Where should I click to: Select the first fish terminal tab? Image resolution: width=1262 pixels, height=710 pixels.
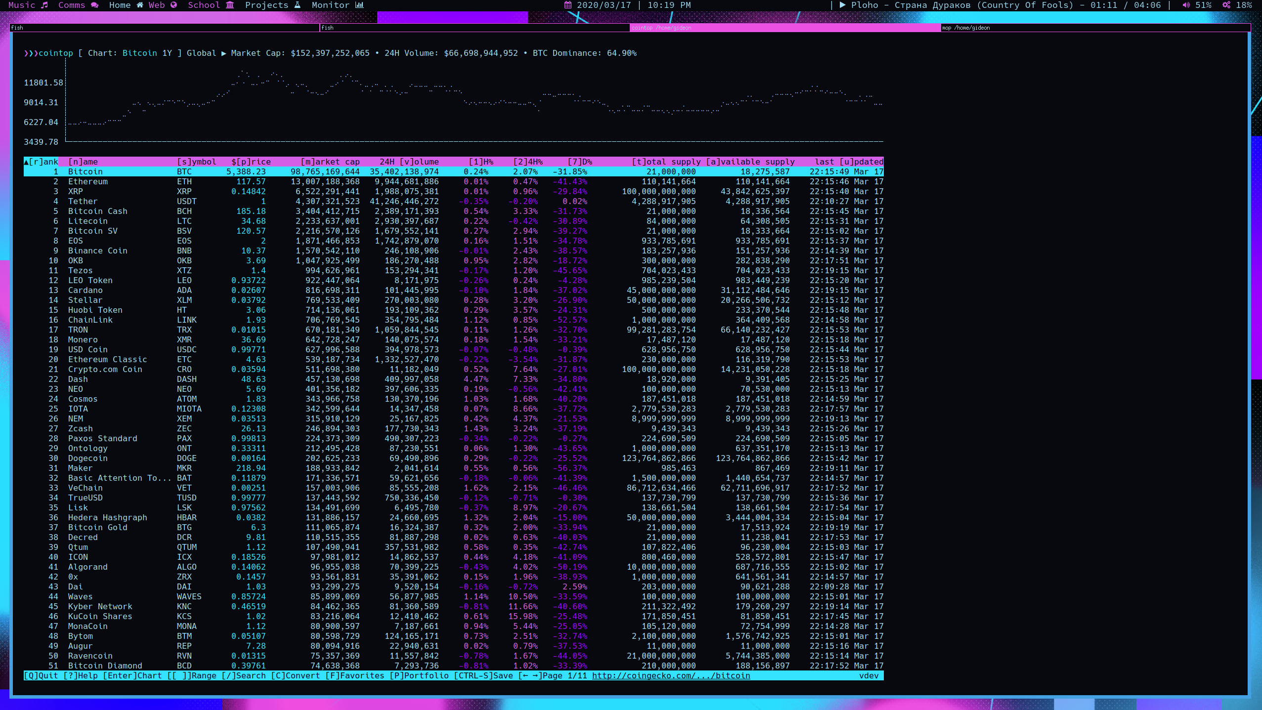click(x=165, y=28)
